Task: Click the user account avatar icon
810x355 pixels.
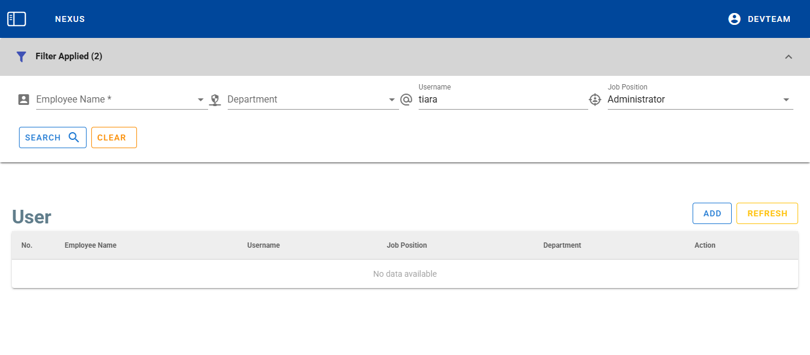Action: [734, 19]
